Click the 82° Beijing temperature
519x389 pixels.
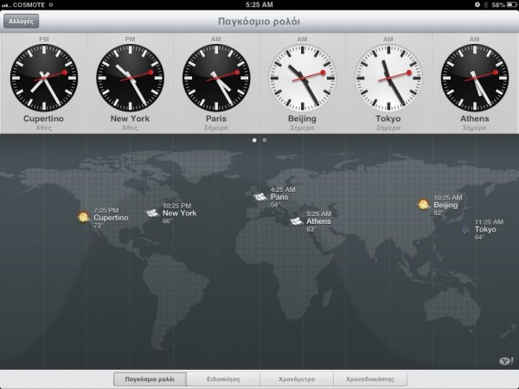[x=439, y=213]
